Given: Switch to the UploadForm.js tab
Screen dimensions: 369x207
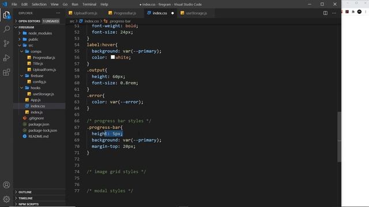Looking at the screenshot, I should coord(86,13).
